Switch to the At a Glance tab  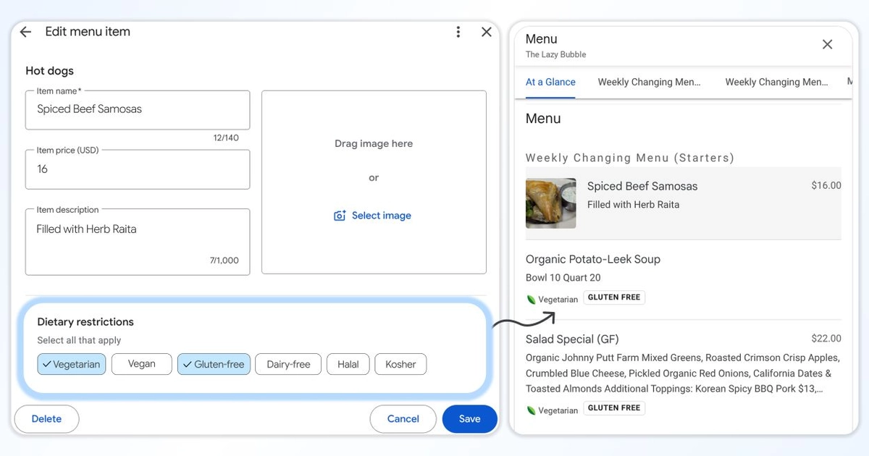[x=550, y=82]
